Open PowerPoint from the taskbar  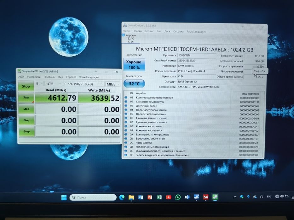coord(150,197)
